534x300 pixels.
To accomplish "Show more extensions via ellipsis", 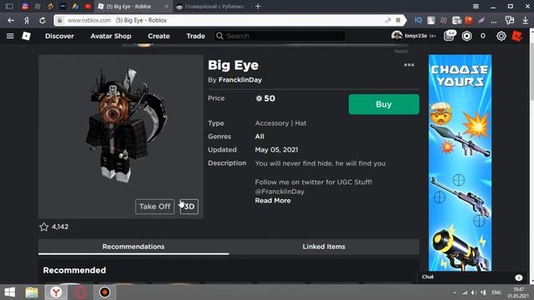I will (493, 21).
